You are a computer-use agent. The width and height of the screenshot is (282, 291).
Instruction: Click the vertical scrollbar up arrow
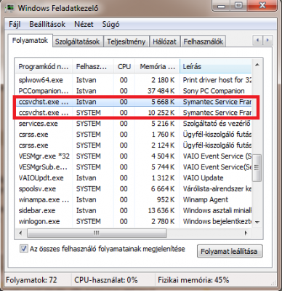click(257, 65)
